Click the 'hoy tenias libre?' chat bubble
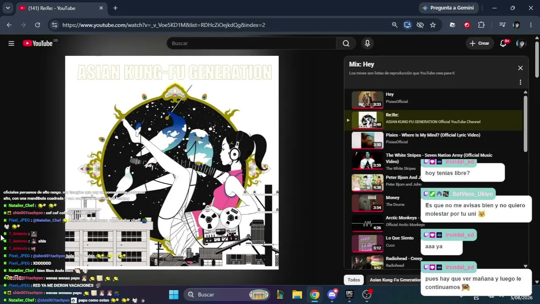 pos(462,173)
